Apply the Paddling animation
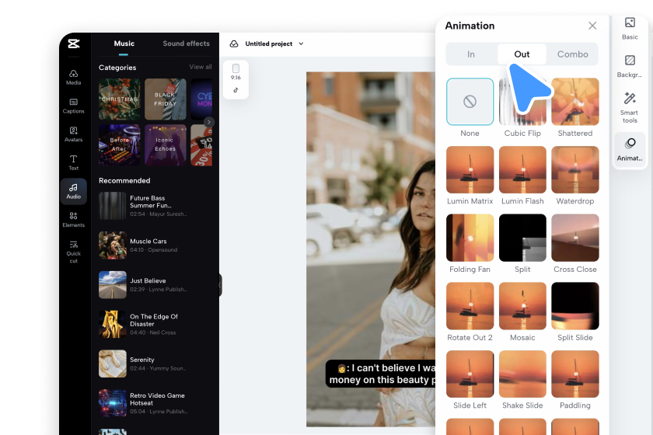This screenshot has height=435, width=653. [575, 374]
